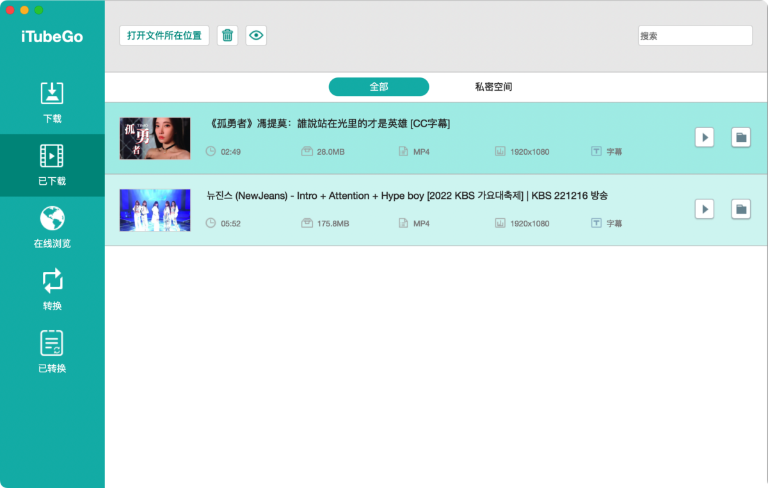The image size is (768, 488).
Task: Play the NewJeans KBS video
Action: 704,209
